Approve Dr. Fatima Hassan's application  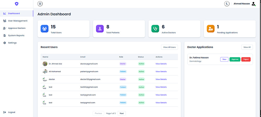(x=235, y=59)
